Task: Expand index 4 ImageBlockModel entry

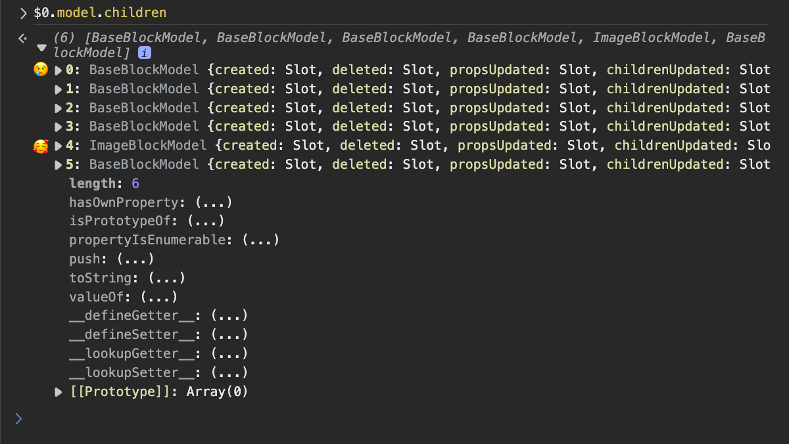Action: pos(58,145)
